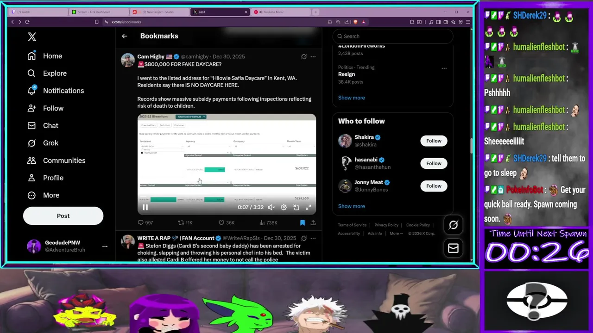Remove bookmark from Cam Higby post
The image size is (593, 333).
coord(302,222)
